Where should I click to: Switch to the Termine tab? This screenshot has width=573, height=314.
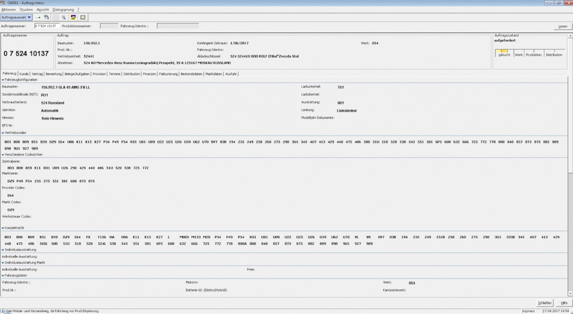pos(115,74)
